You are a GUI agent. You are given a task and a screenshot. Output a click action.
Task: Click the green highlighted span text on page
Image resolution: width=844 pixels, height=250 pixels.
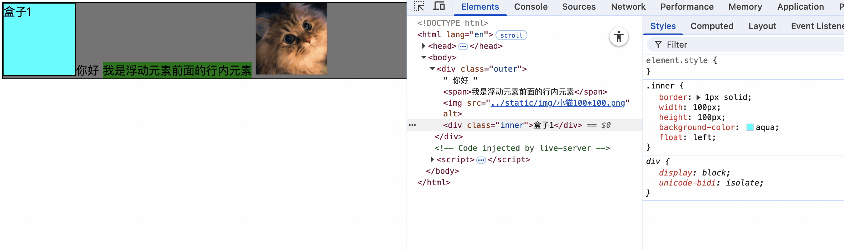[177, 70]
